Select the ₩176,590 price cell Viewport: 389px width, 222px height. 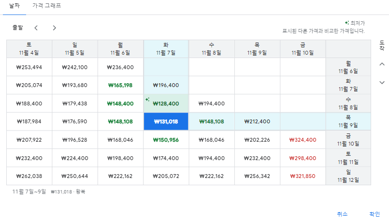[x=75, y=121]
